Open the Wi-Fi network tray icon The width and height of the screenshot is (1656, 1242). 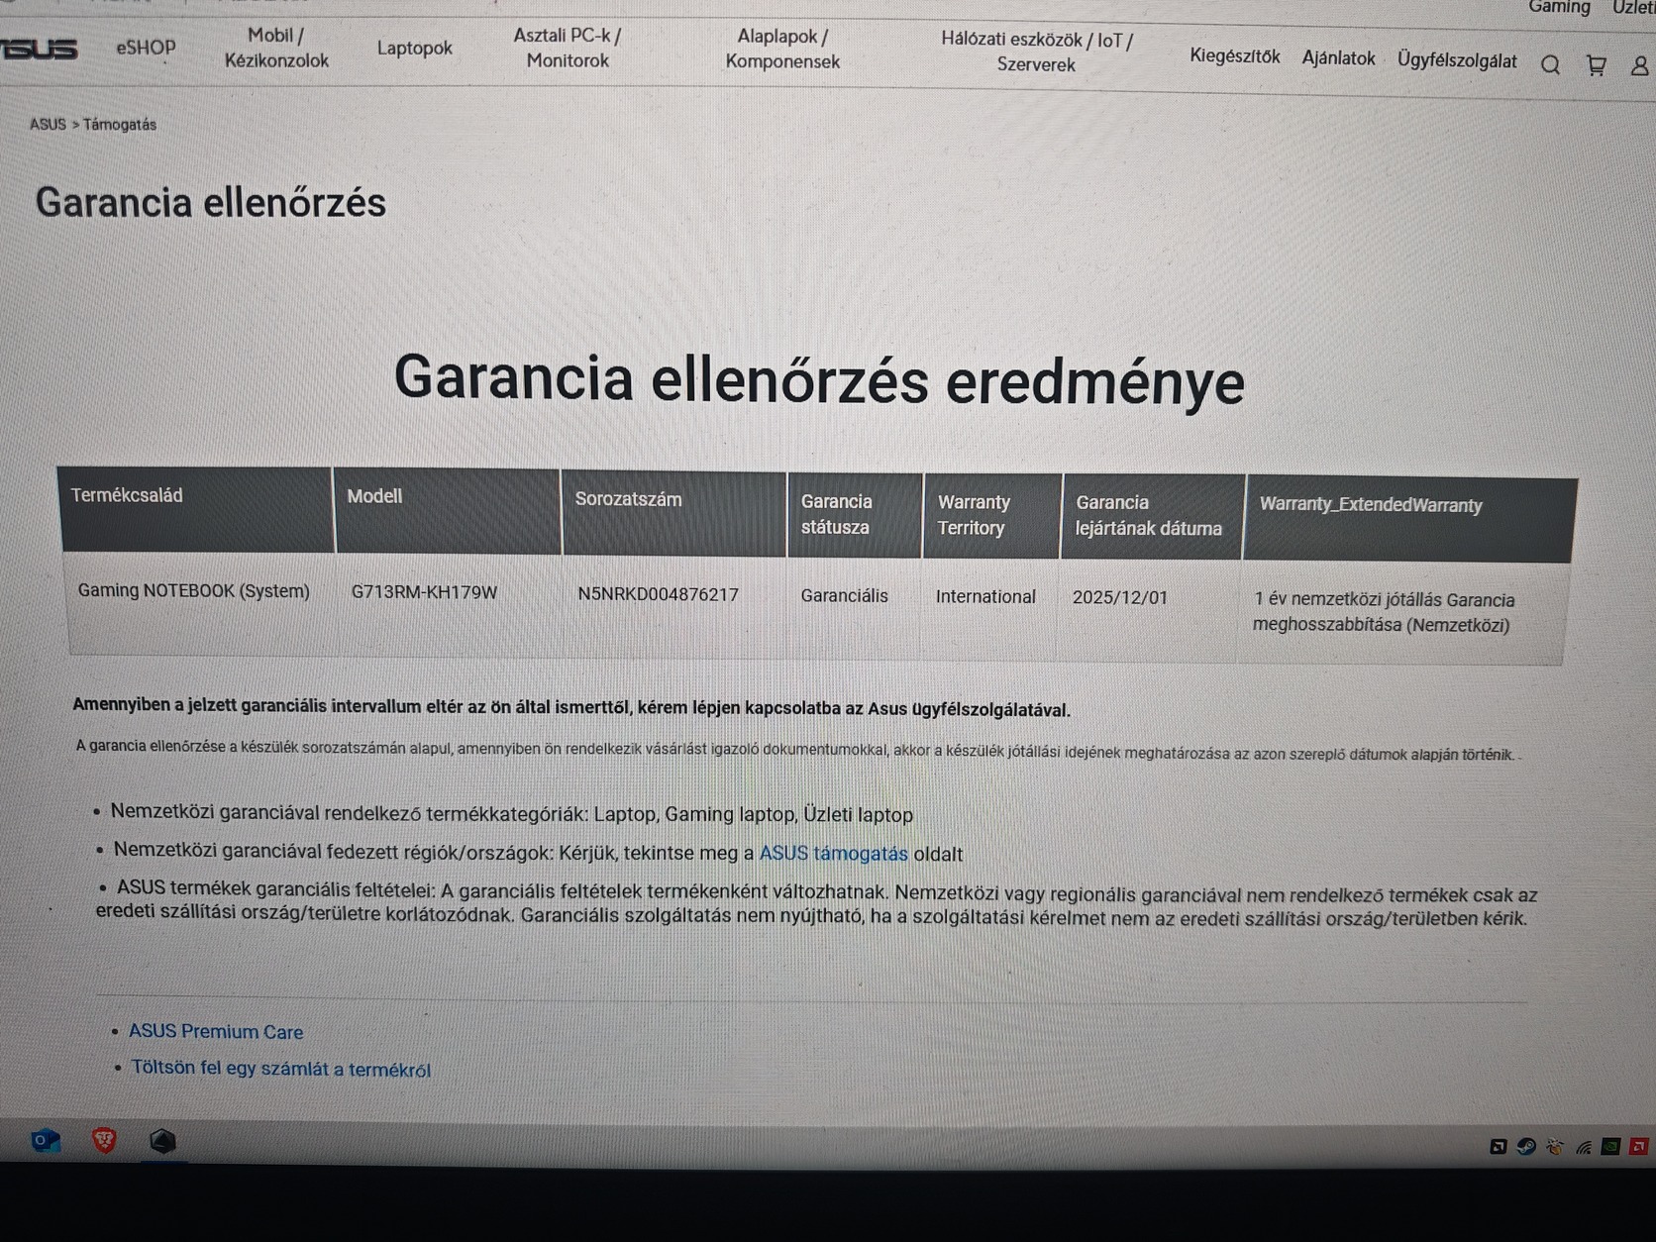click(1584, 1147)
